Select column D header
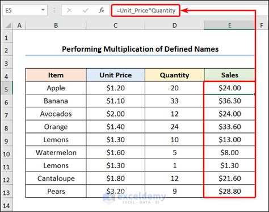The height and width of the screenshot is (212, 269). pos(175,25)
